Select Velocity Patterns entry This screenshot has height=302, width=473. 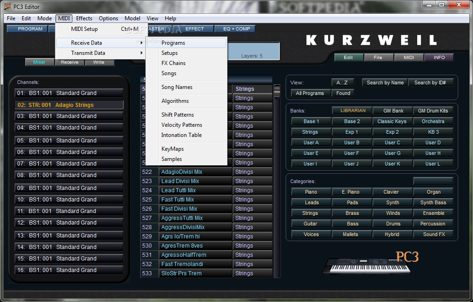186,125
